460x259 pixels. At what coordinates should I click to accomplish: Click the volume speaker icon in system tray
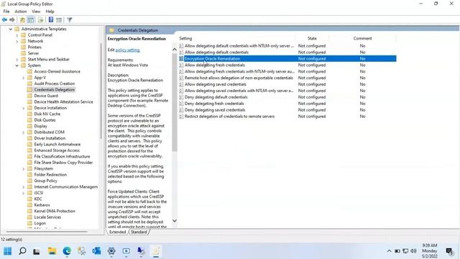pyautogui.click(x=414, y=251)
